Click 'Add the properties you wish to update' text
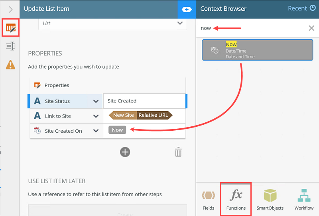This screenshot has height=216, width=319. coord(73,67)
